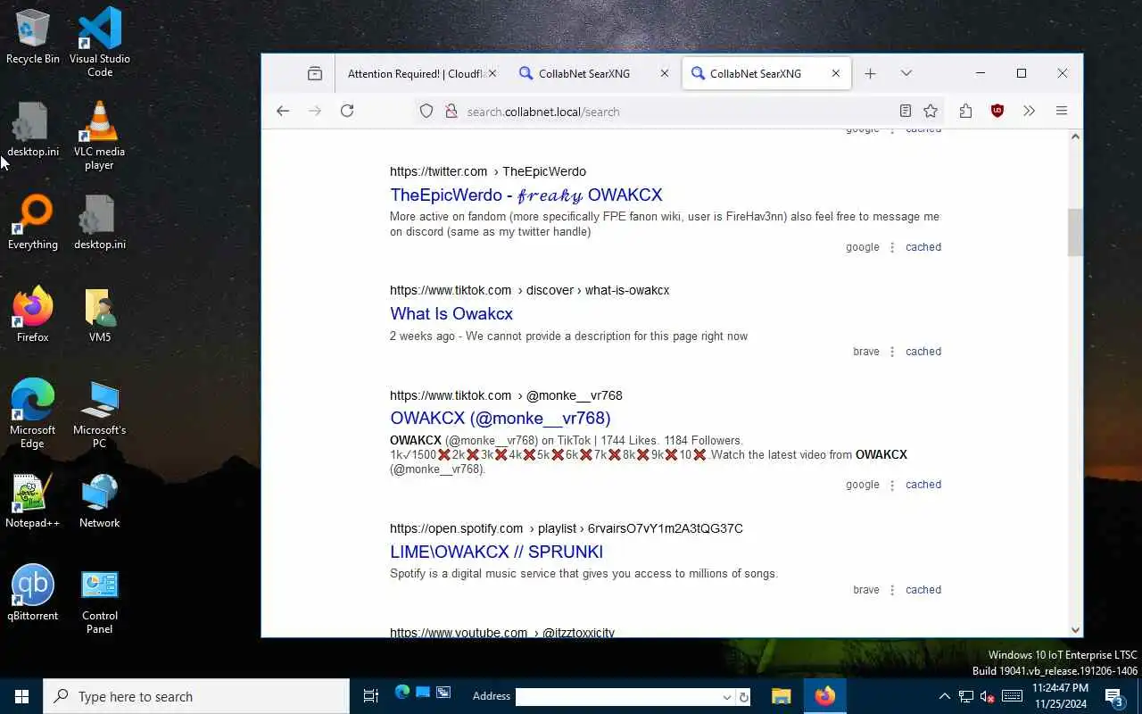Close the middle CollabNet SearXNG tab

click(664, 73)
